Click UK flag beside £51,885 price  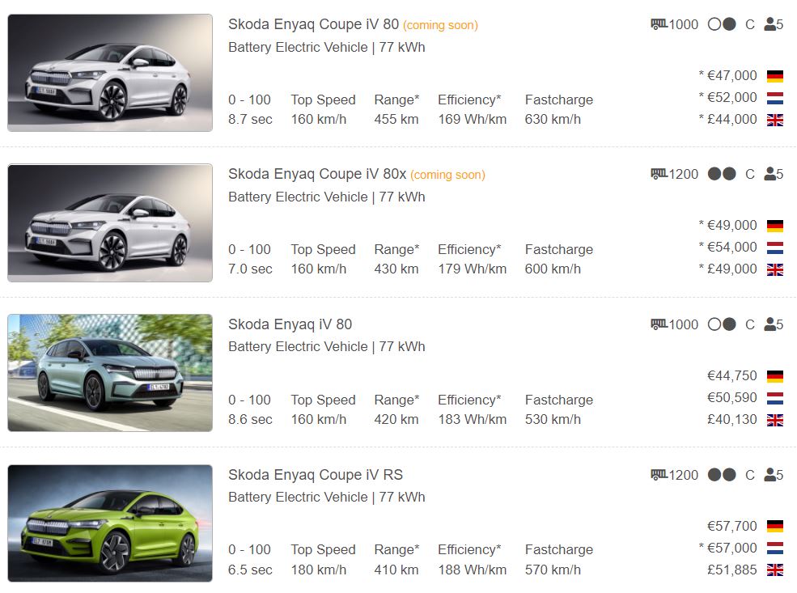click(774, 570)
